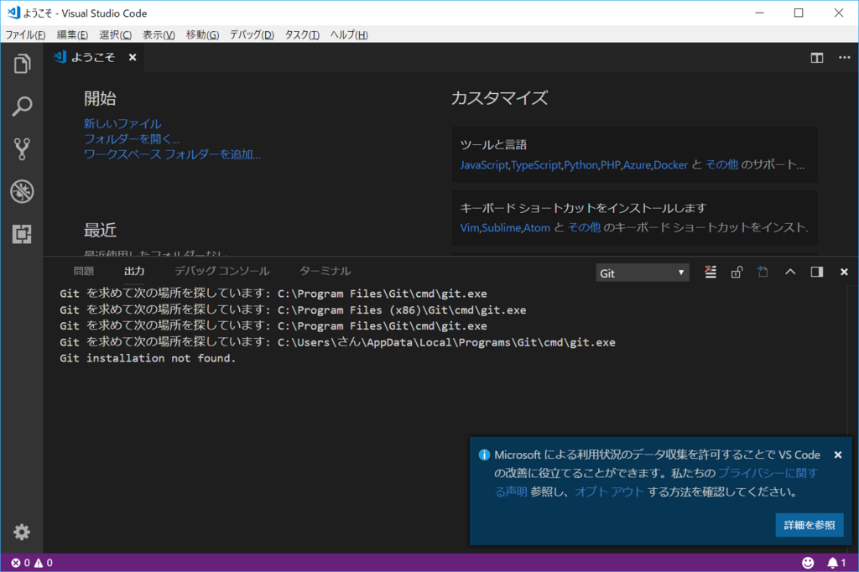Screen dimensions: 859x572
Task: Move the panel to the right side
Action: click(x=817, y=272)
